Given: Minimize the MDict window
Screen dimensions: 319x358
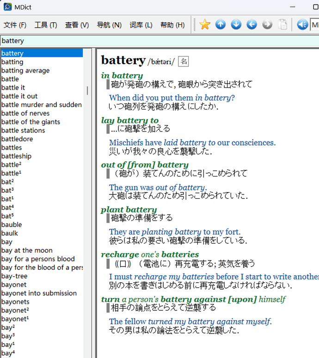Looking at the screenshot, I should tap(293, 7).
